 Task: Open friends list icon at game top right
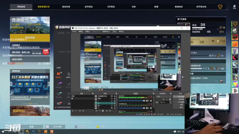235,7
